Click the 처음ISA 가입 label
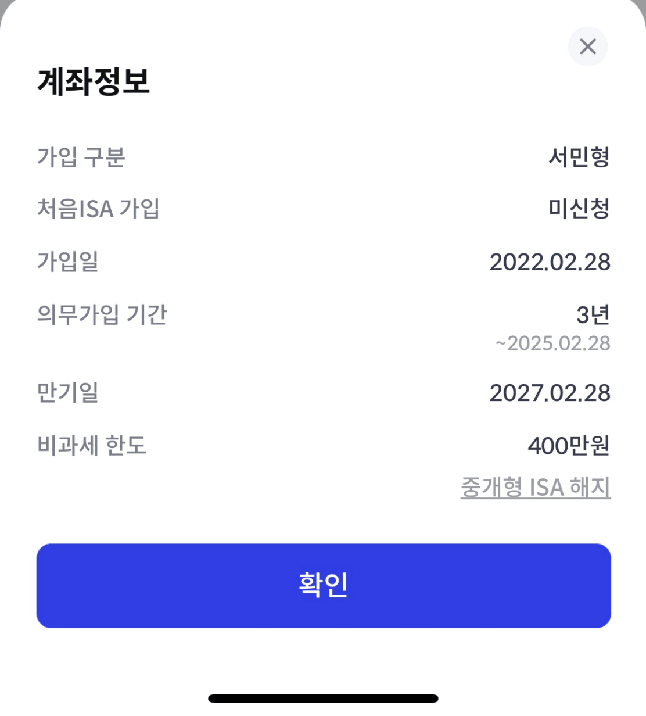The height and width of the screenshot is (716, 646). [98, 209]
